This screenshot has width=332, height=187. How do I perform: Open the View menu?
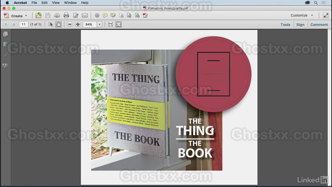point(56,3)
